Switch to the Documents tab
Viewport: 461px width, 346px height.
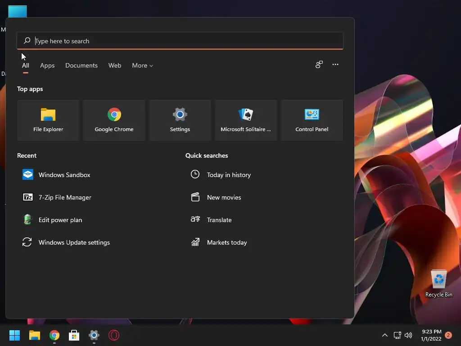tap(81, 65)
